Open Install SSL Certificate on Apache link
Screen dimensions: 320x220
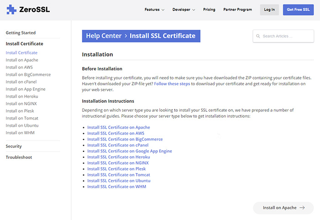(x=118, y=127)
